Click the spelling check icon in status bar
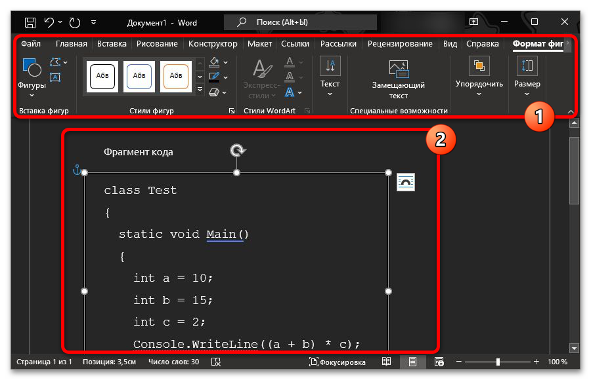Screen dimensions: 591x380 point(216,362)
